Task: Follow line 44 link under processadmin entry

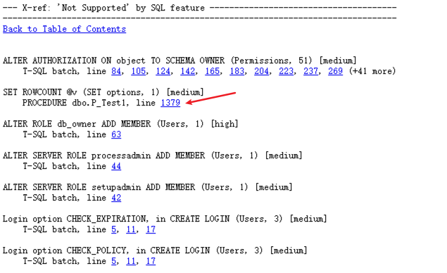Action: (x=116, y=166)
